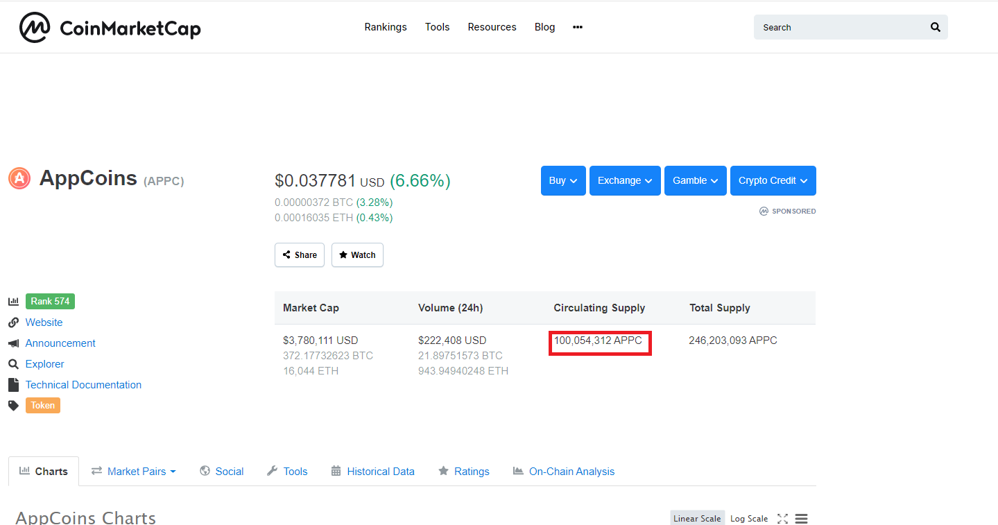998x525 pixels.
Task: Click the circulating supply 100,054,312 APPC value
Action: pyautogui.click(x=598, y=341)
